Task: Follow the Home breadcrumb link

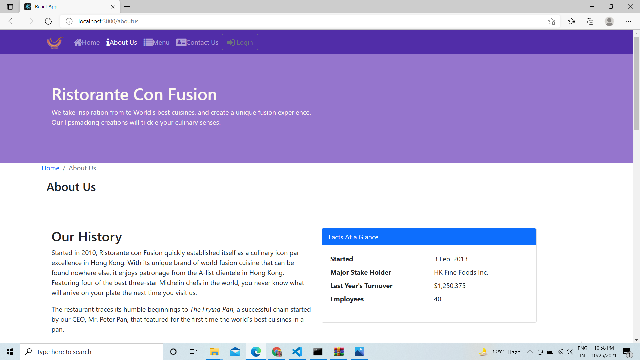Action: pos(50,168)
